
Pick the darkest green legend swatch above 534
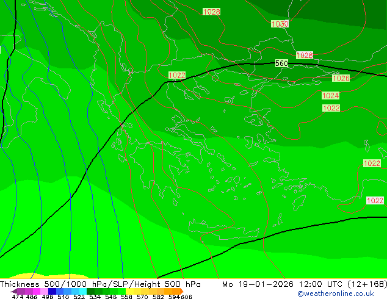tap(90, 291)
